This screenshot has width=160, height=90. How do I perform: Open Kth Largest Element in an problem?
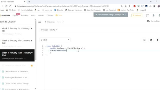pos(17,77)
